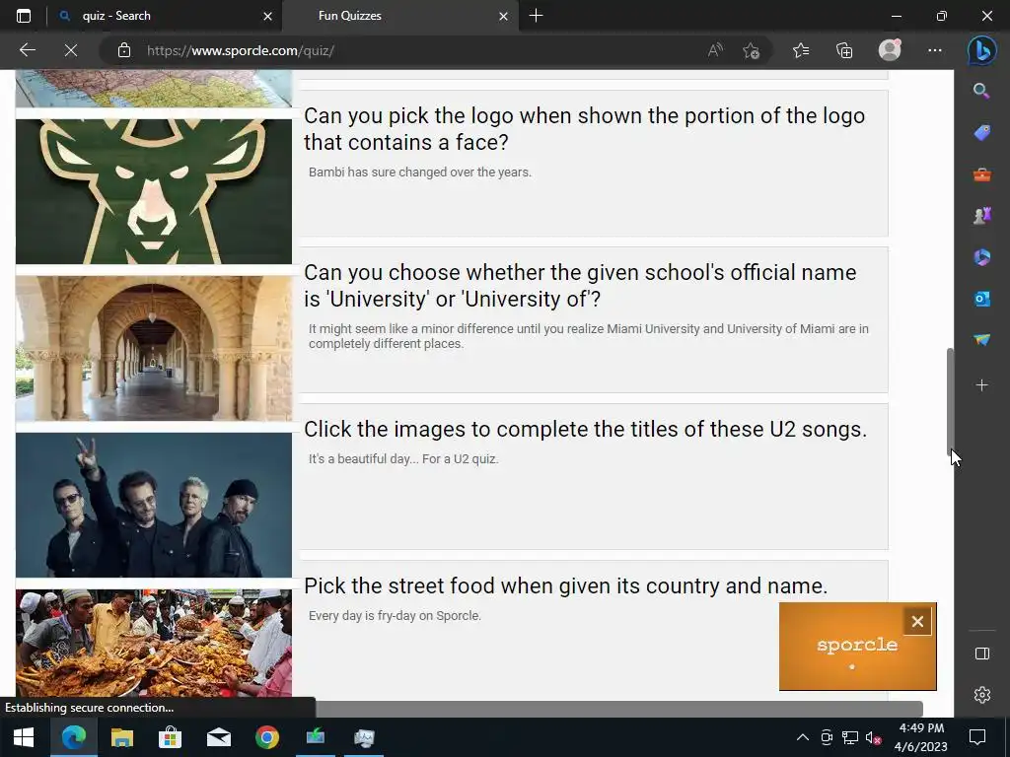Open the user profile avatar
This screenshot has width=1010, height=757.
pyautogui.click(x=891, y=49)
